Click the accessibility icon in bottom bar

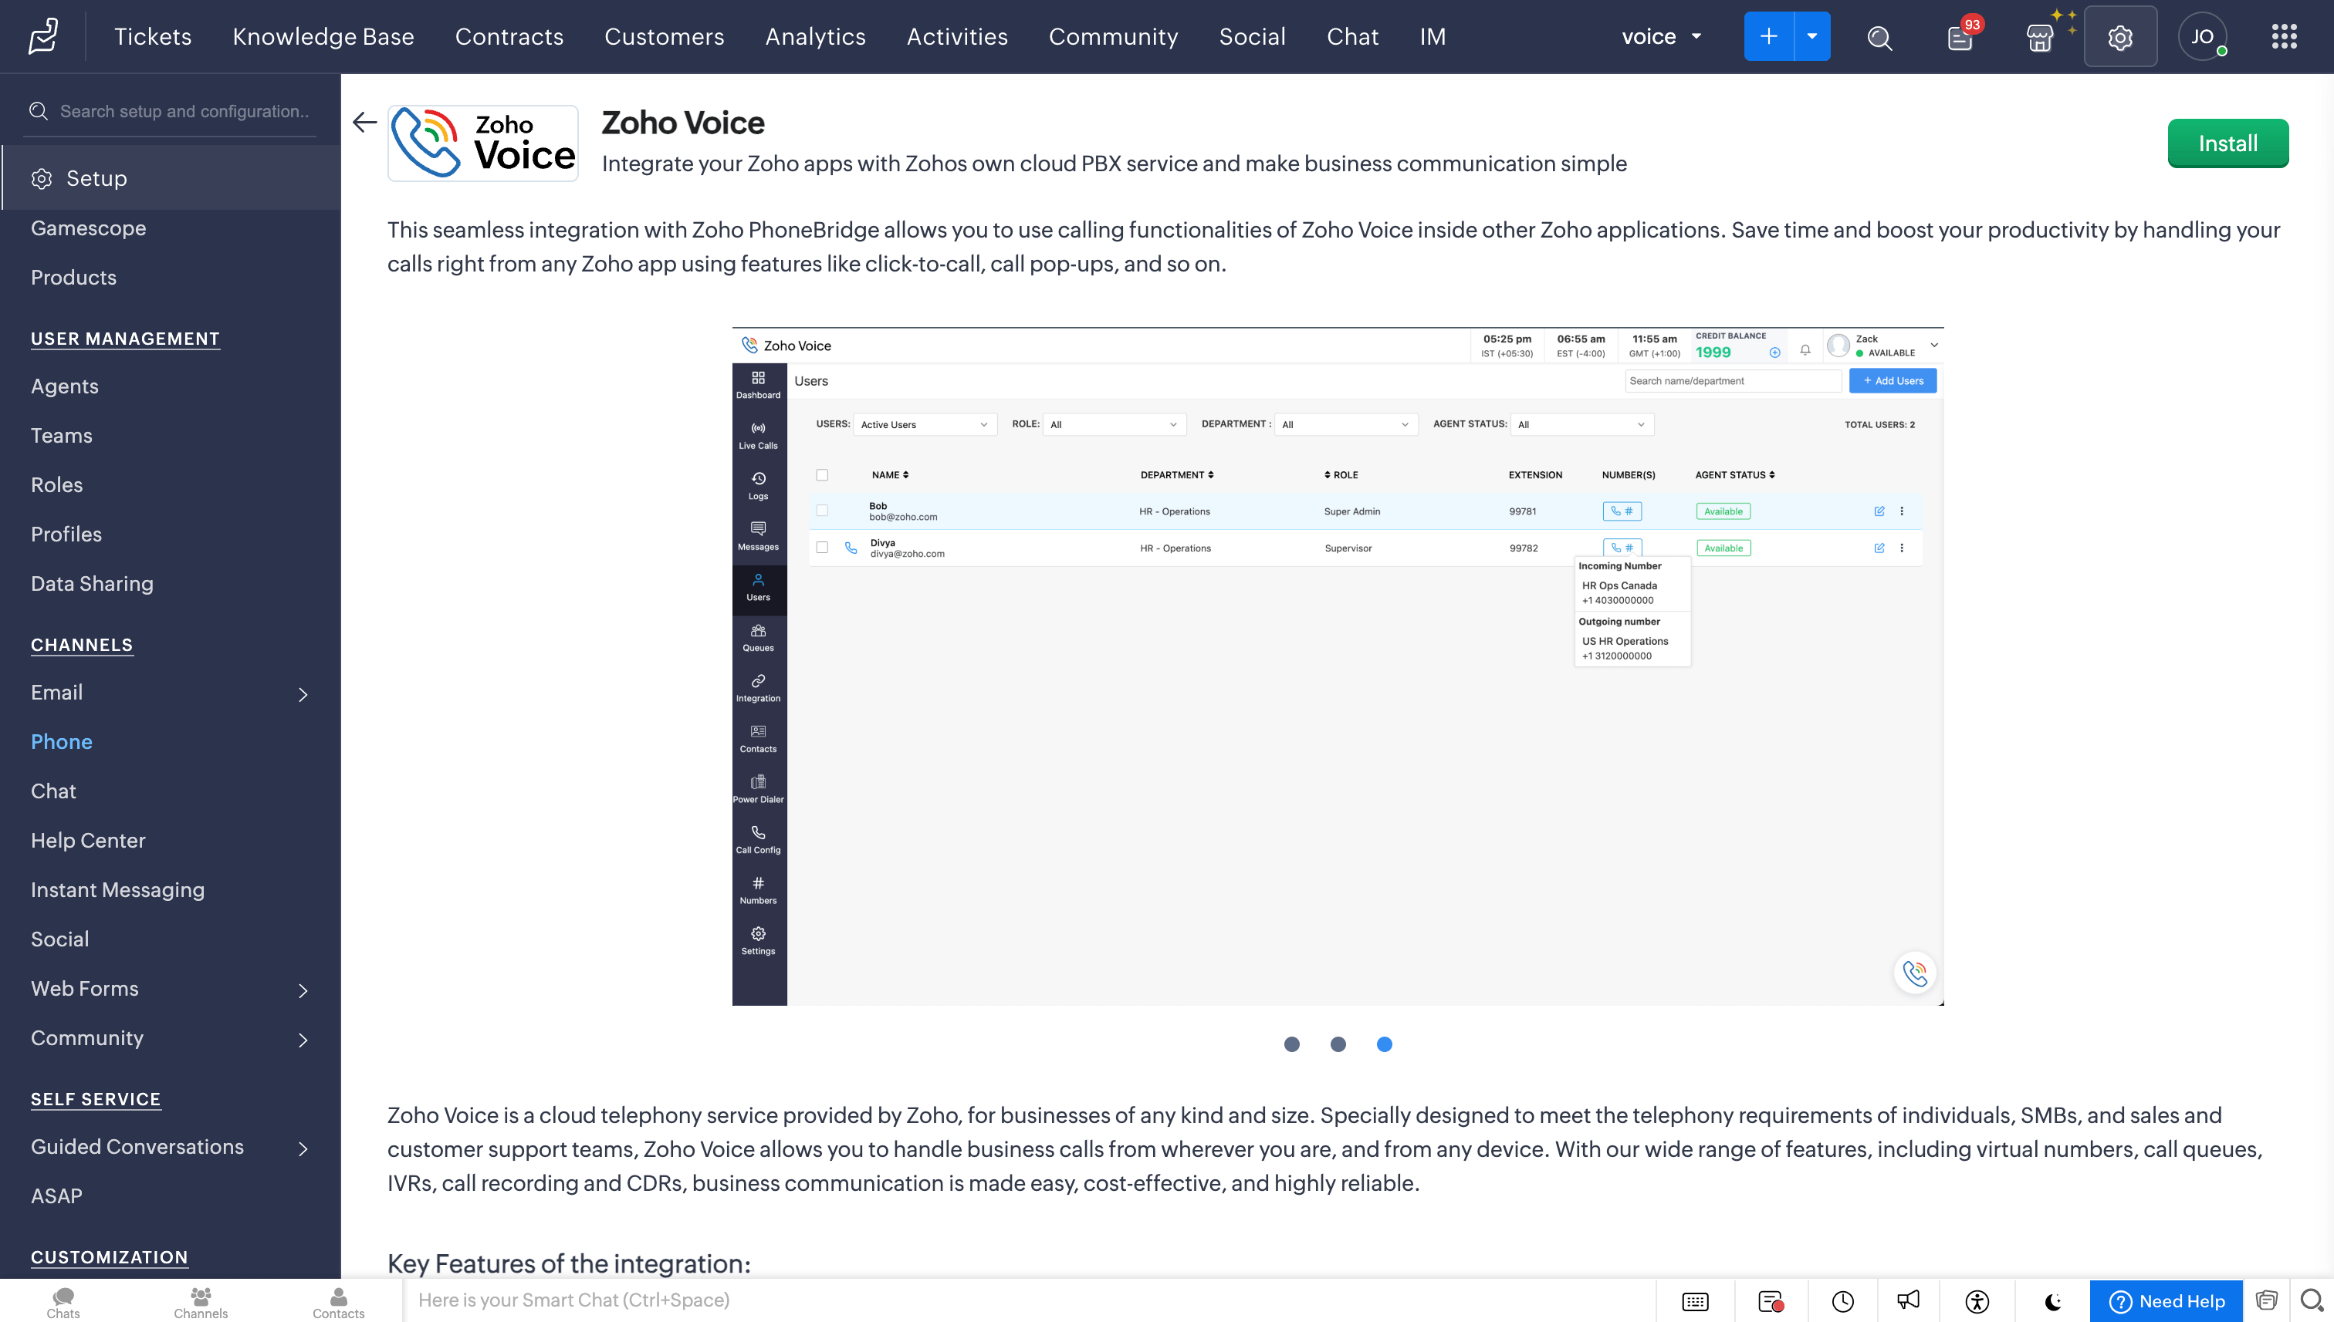tap(1977, 1301)
